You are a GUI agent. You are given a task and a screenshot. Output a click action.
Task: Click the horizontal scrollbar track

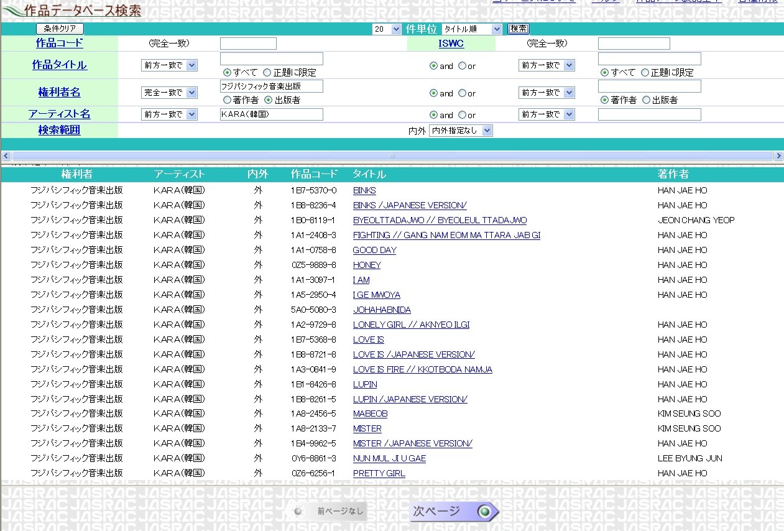coord(392,155)
